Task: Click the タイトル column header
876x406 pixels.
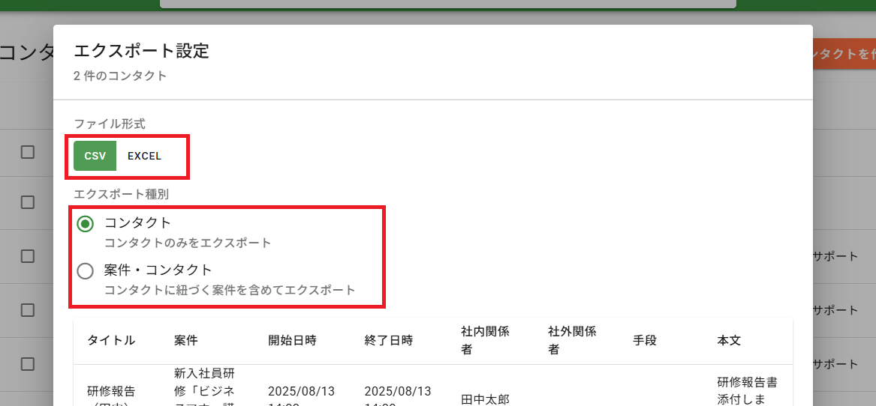Action: (x=111, y=340)
